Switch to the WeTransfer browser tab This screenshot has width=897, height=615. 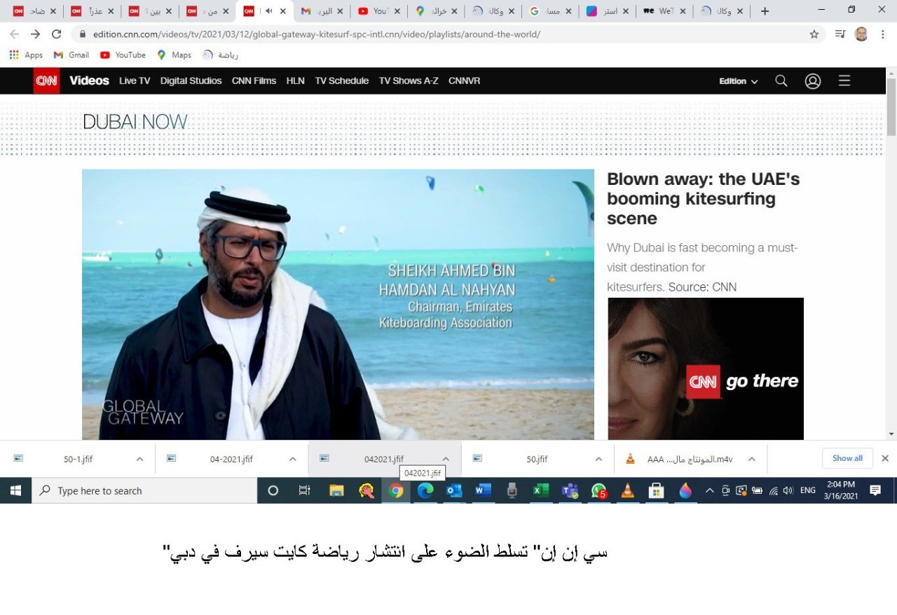click(x=666, y=11)
